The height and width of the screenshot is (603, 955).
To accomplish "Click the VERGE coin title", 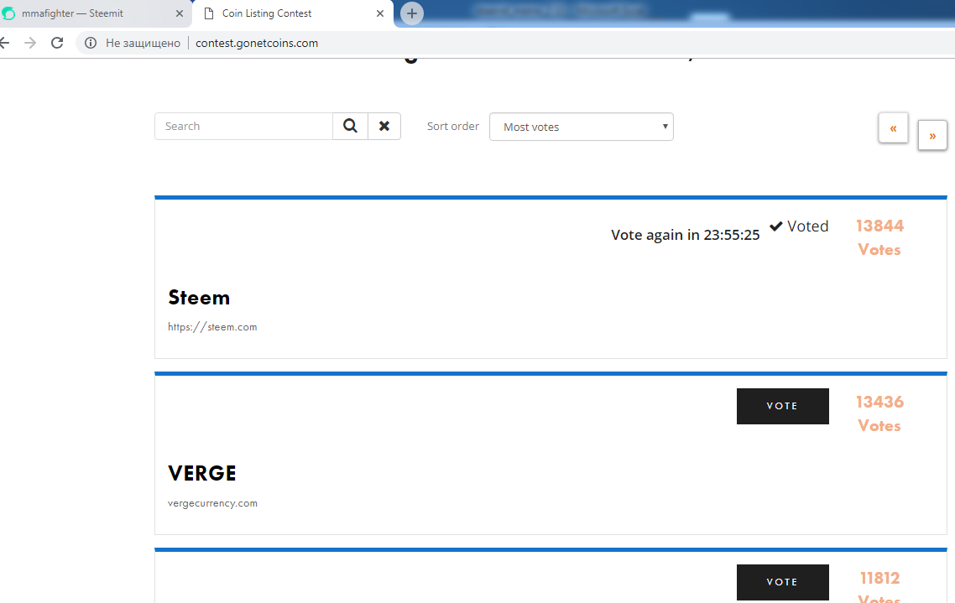I will pyautogui.click(x=202, y=473).
